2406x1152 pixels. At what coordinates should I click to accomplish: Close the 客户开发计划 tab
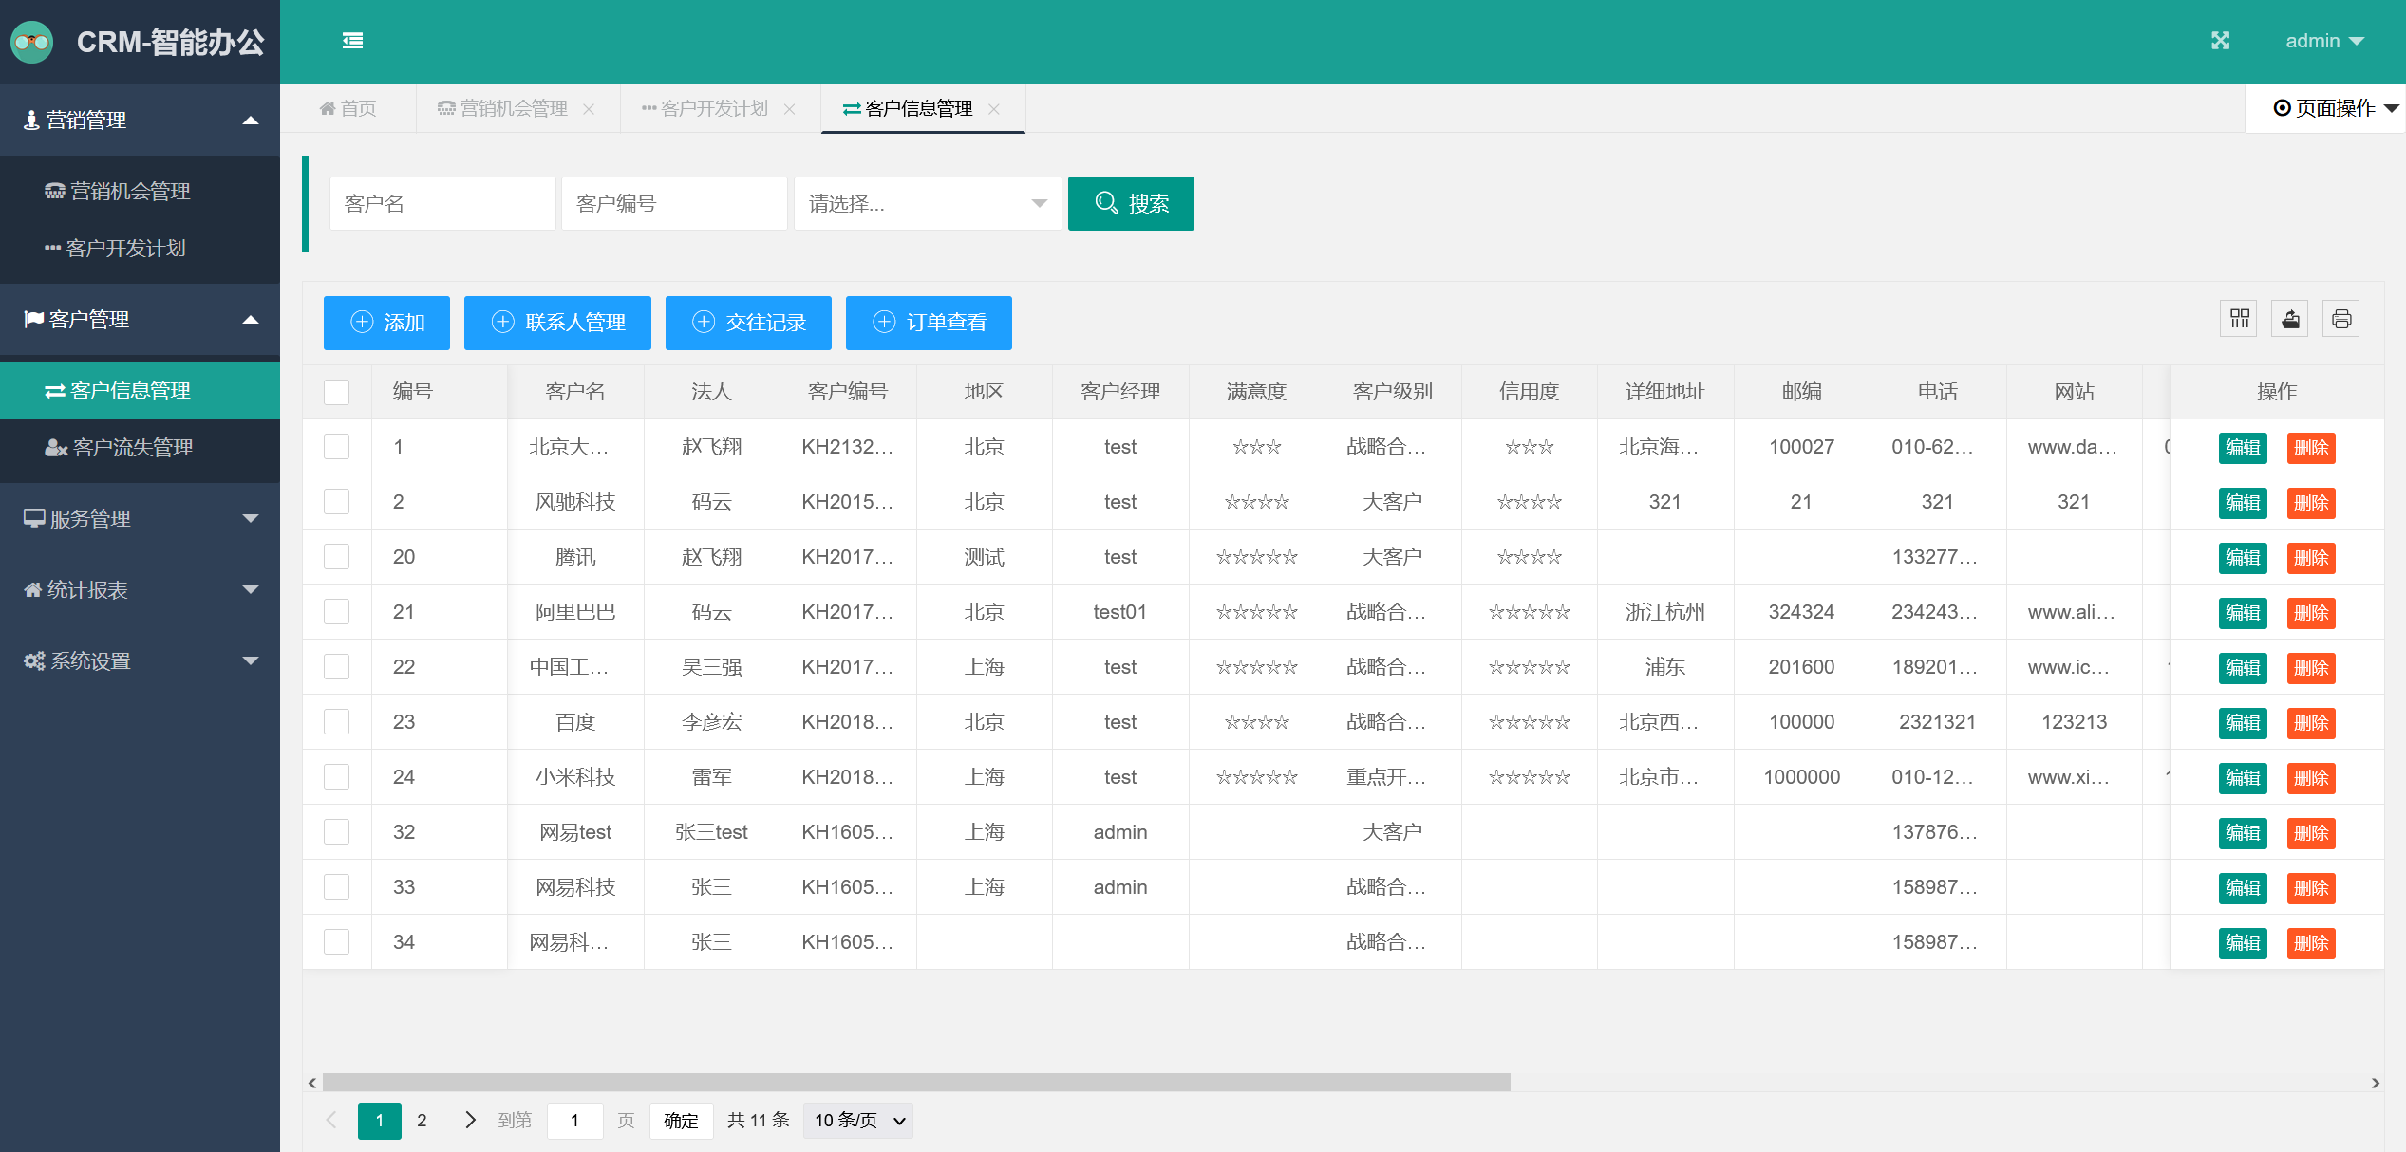click(x=789, y=109)
